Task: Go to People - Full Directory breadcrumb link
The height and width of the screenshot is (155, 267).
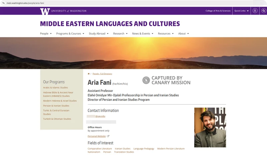Action: [x=102, y=74]
